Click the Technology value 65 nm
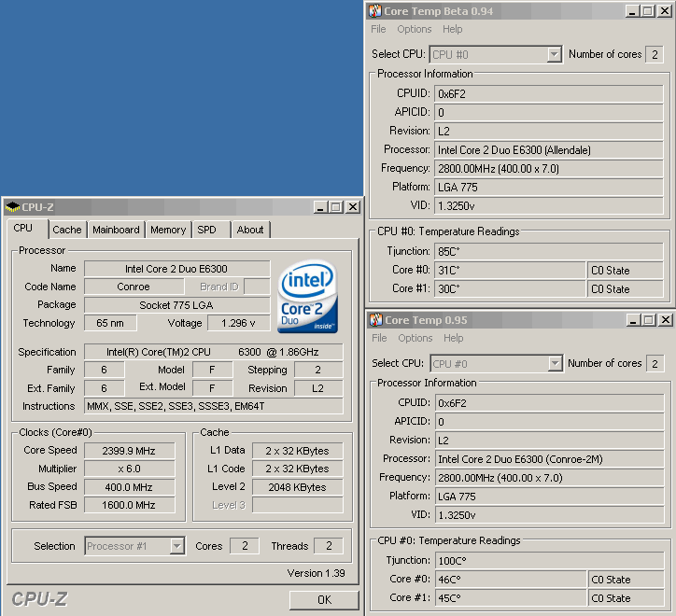Viewport: 676px width, 616px height. click(x=110, y=323)
